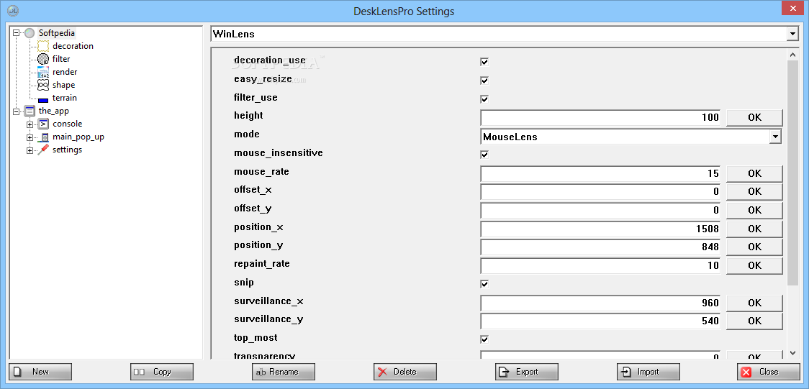Open the WinLens dropdown at top

(792, 34)
